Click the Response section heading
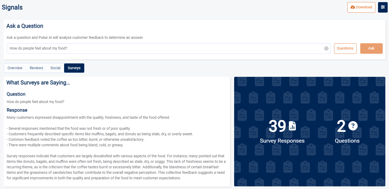 pyautogui.click(x=17, y=110)
